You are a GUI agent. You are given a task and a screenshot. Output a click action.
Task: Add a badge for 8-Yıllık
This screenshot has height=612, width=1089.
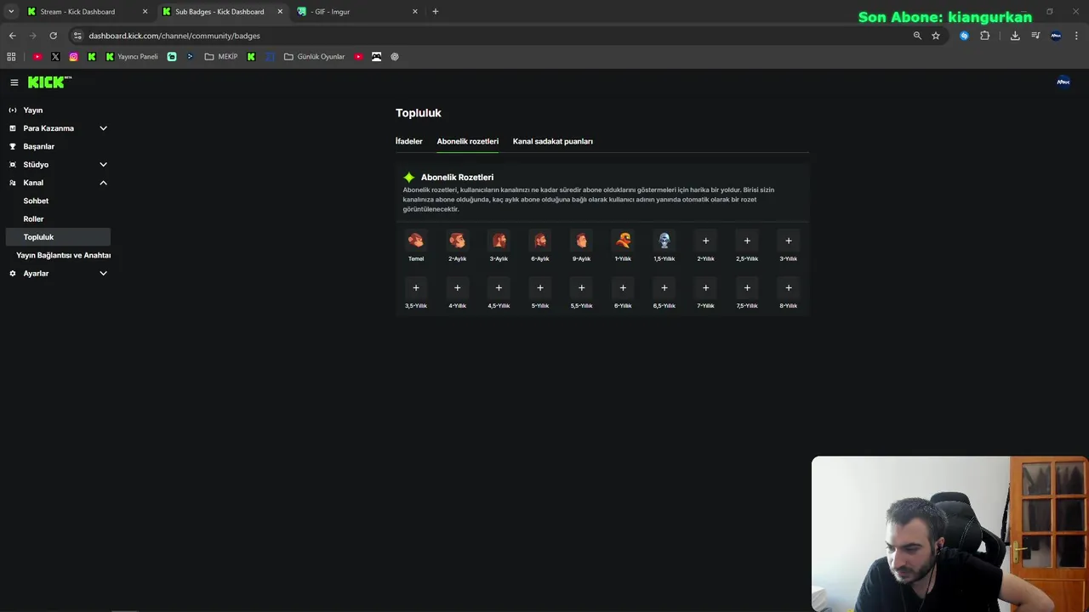click(789, 287)
